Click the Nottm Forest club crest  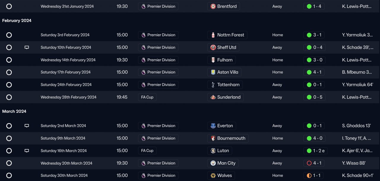point(213,35)
